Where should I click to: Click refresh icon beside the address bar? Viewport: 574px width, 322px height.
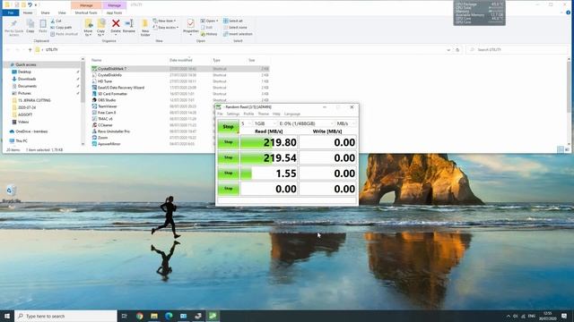[457, 50]
